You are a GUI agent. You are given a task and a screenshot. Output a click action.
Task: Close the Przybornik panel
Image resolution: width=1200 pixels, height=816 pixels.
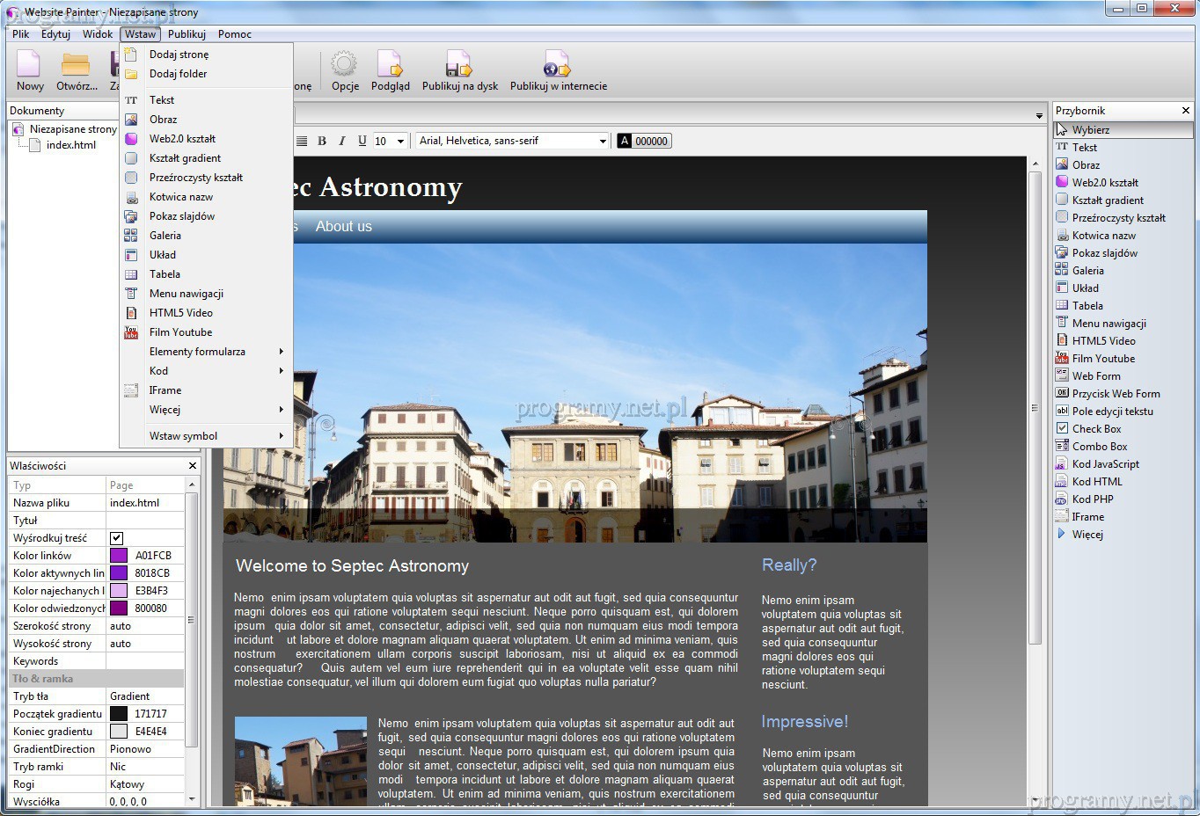pyautogui.click(x=1185, y=111)
